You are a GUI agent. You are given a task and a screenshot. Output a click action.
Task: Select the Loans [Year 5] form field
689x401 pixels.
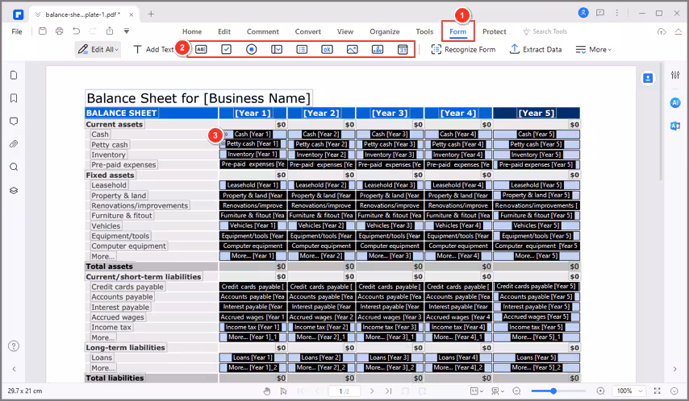tap(536, 358)
